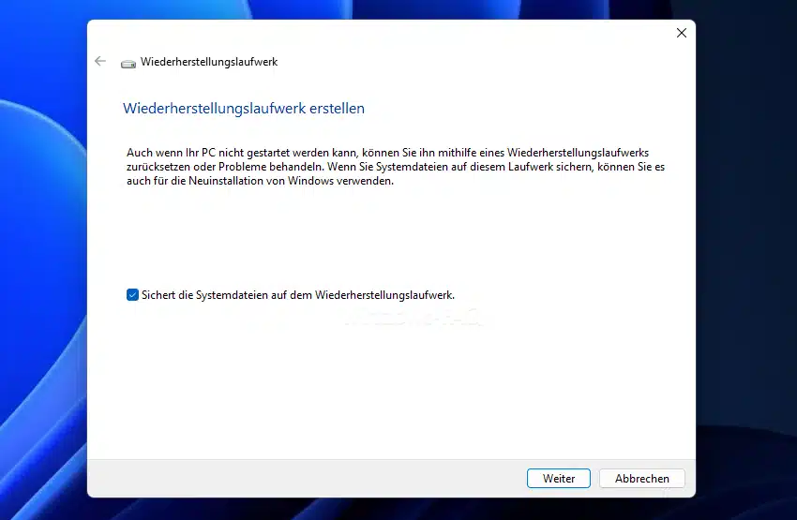Click the heading 'Wiederherstellungslaufwerk erstellen'

click(x=244, y=108)
